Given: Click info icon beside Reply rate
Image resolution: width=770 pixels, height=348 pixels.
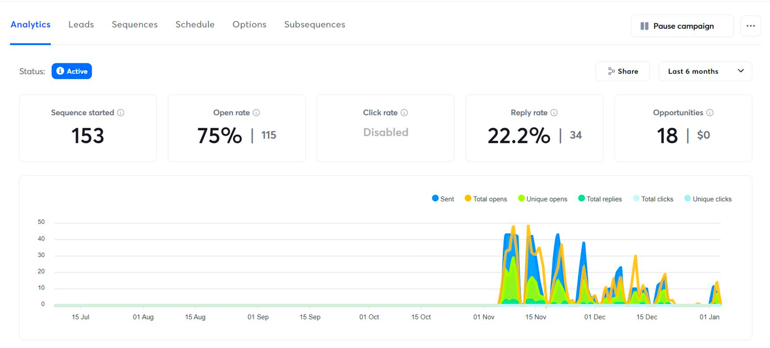Looking at the screenshot, I should (554, 113).
